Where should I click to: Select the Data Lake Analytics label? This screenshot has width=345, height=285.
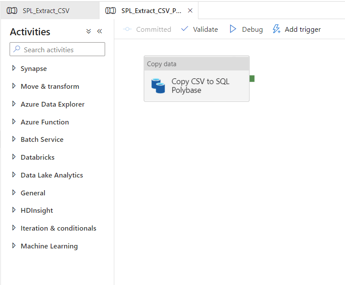(52, 175)
